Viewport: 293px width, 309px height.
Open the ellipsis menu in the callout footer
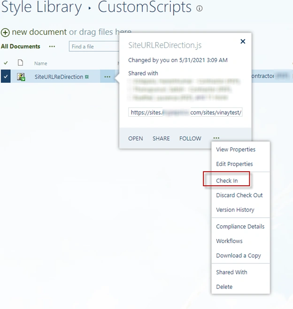(216, 138)
